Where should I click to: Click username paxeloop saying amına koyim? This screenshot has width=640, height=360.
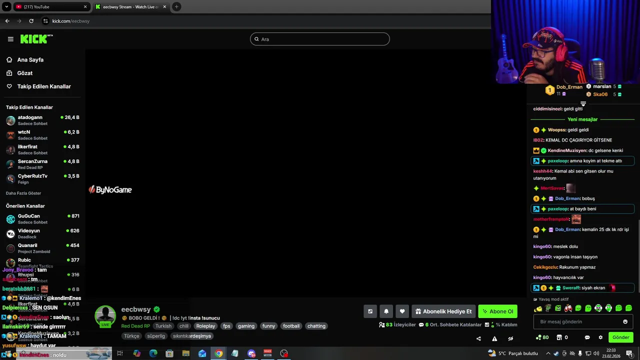tap(557, 161)
